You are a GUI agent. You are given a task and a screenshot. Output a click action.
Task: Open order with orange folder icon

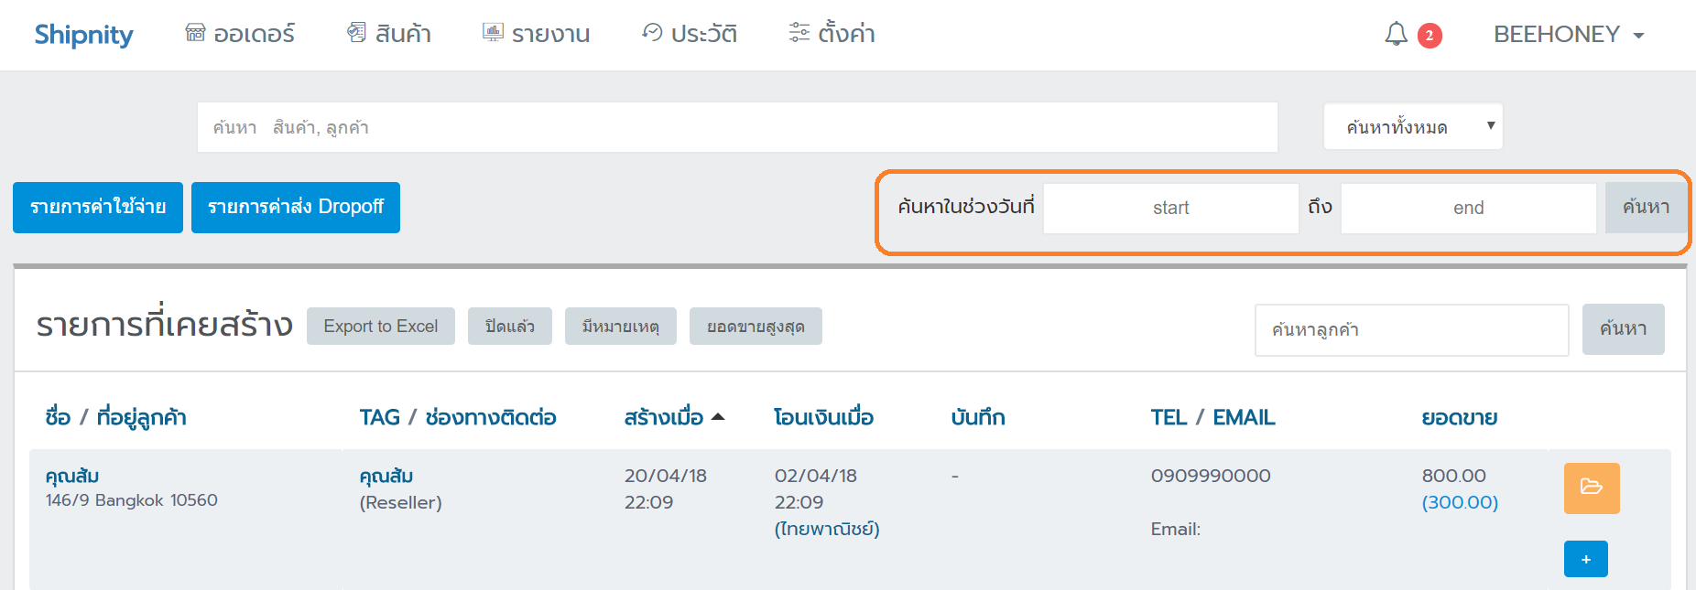tap(1592, 488)
